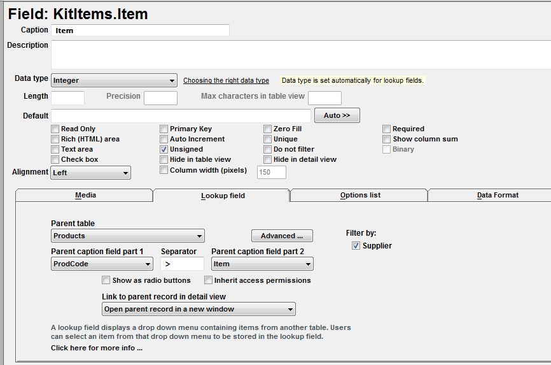Open the Parent table dropdown
This screenshot has width=551, height=365.
pos(128,236)
